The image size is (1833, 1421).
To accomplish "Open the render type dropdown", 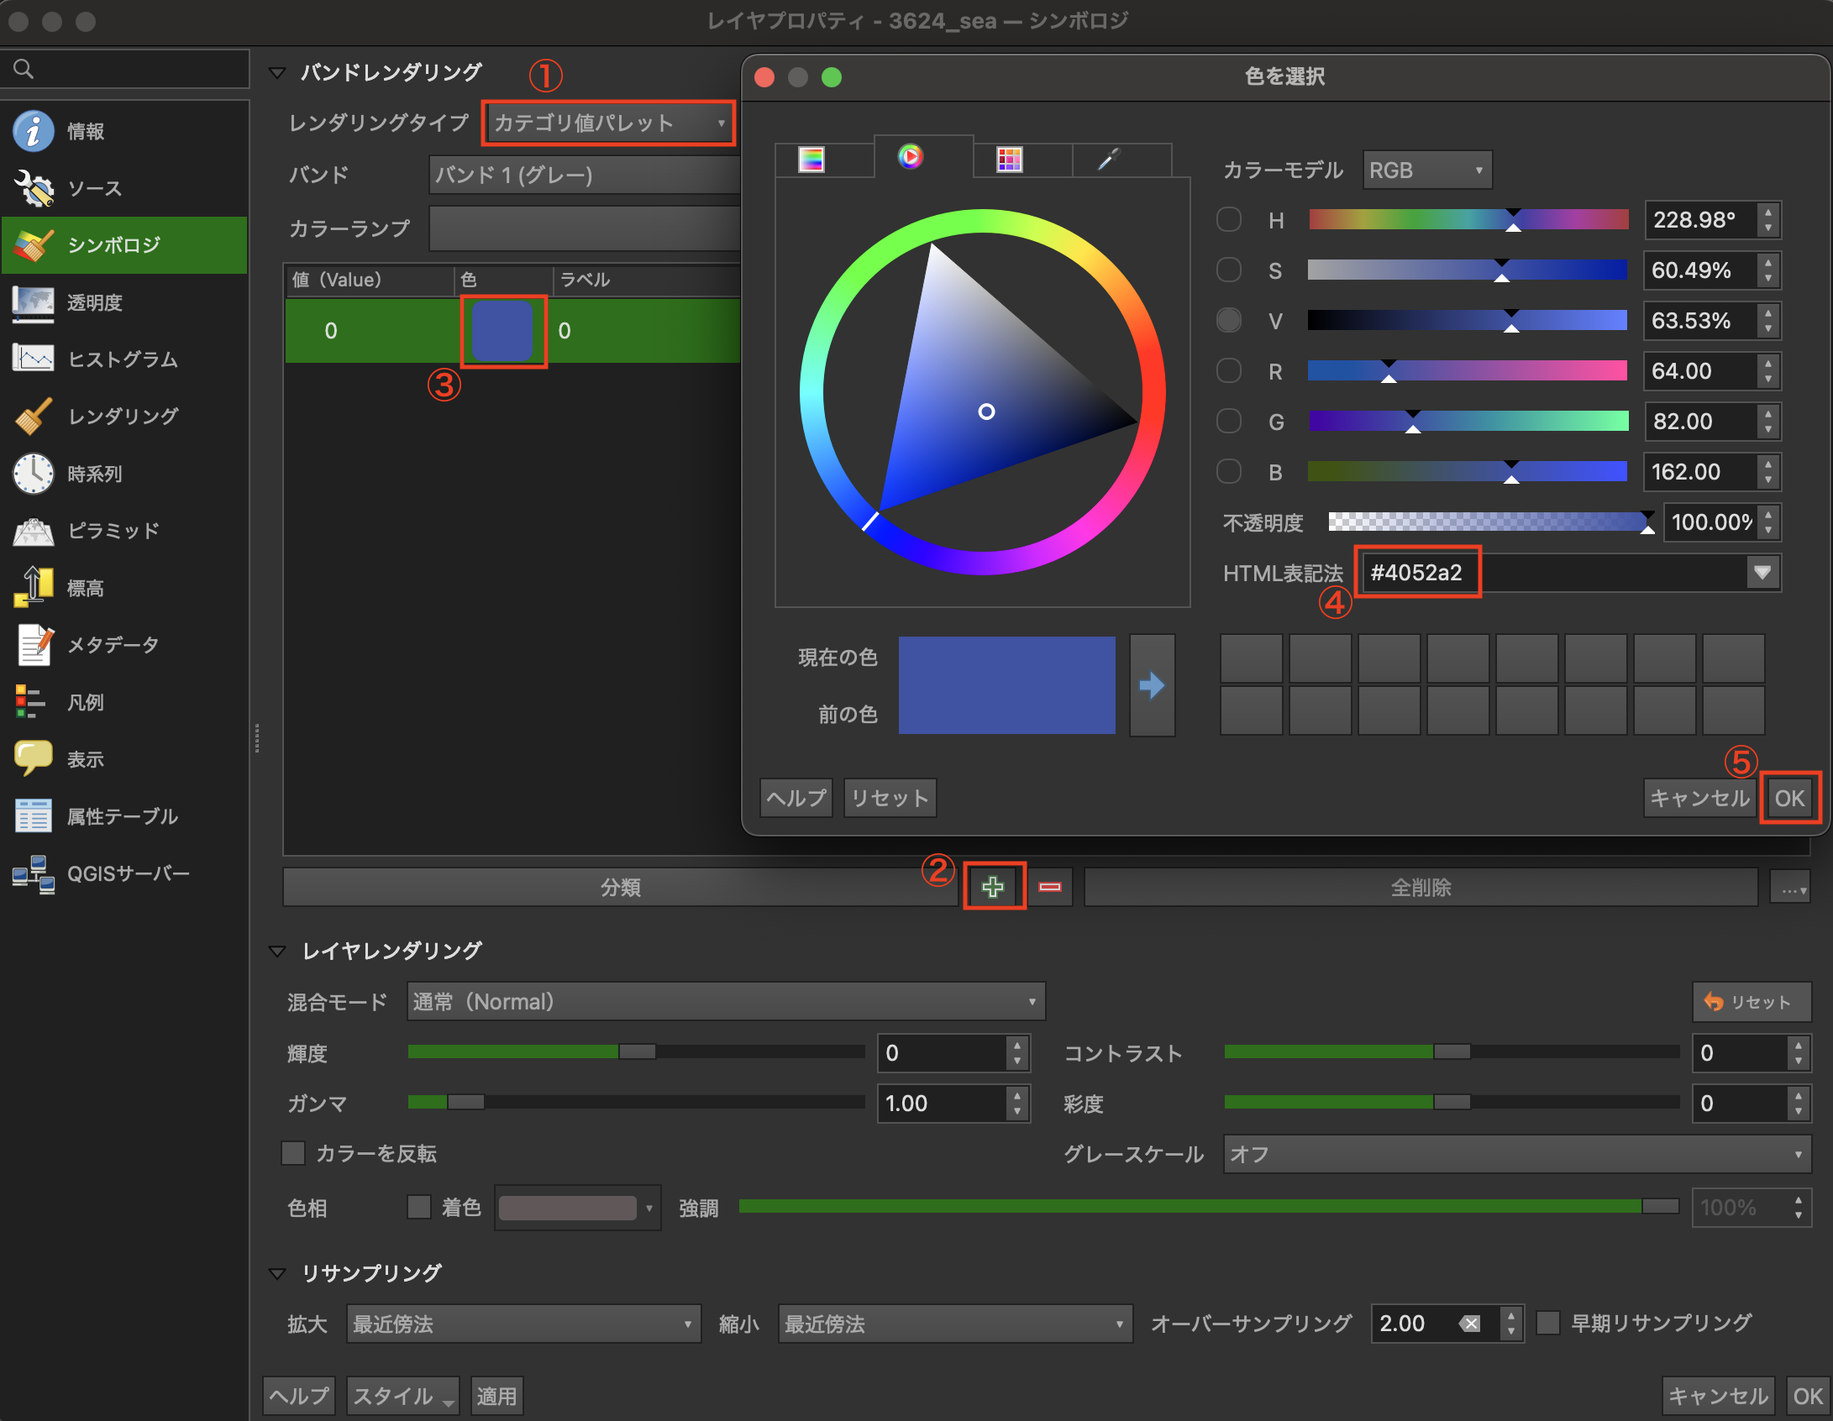I will point(608,123).
